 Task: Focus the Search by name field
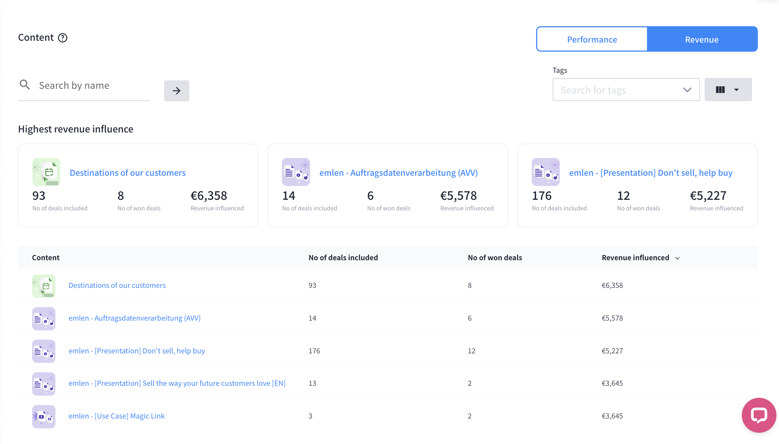(91, 86)
